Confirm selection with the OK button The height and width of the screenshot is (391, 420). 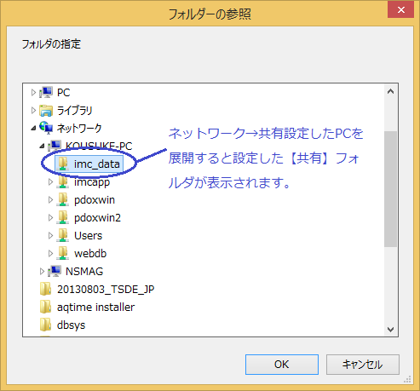(x=282, y=365)
